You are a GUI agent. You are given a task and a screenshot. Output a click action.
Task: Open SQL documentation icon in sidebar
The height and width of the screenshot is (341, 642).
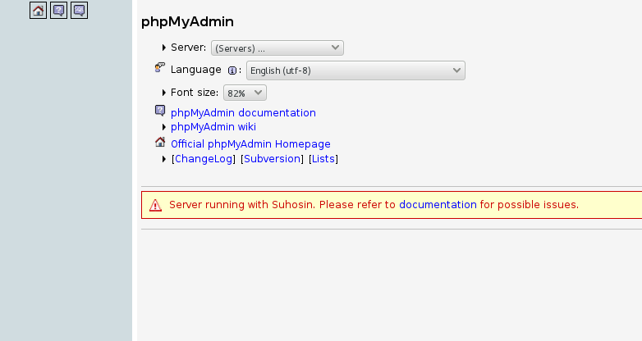click(x=79, y=10)
